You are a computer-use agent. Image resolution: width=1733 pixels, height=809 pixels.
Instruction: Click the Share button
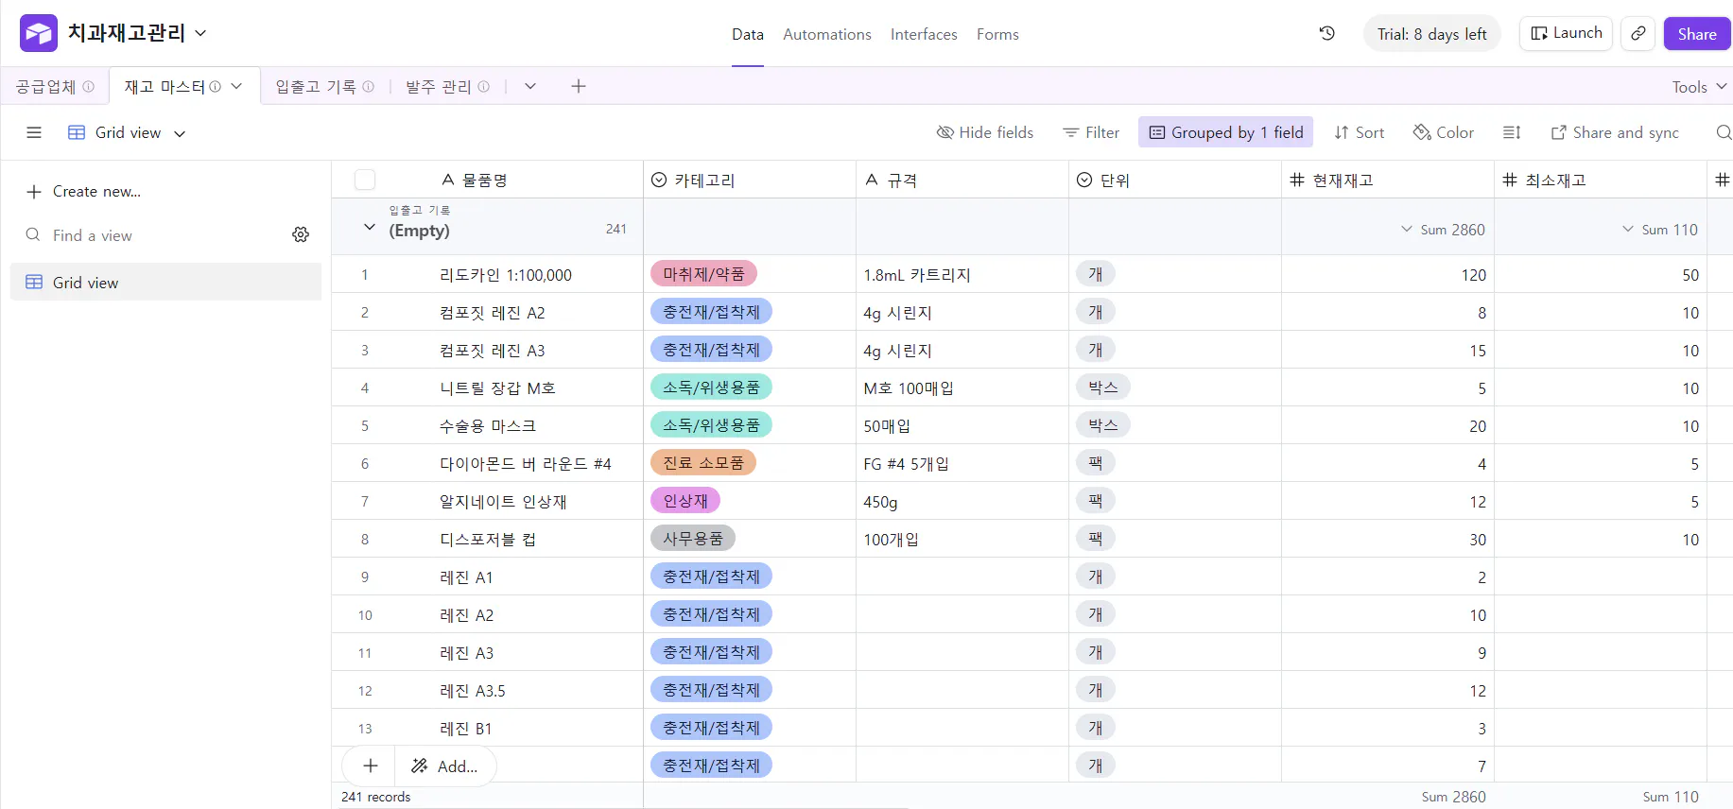pos(1697,34)
